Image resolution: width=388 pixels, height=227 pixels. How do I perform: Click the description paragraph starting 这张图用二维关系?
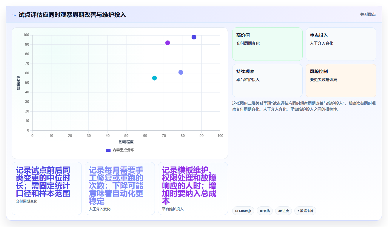[x=304, y=106]
